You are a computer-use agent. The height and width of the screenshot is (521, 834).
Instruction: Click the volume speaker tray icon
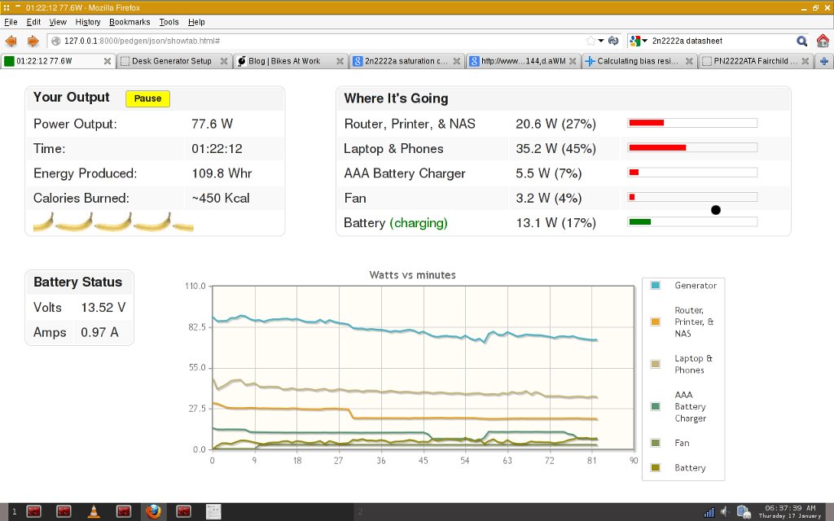pyautogui.click(x=724, y=513)
